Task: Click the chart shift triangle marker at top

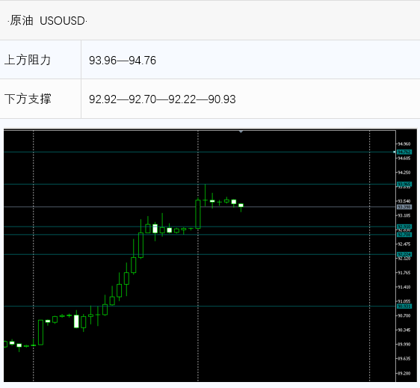Action: (241, 132)
